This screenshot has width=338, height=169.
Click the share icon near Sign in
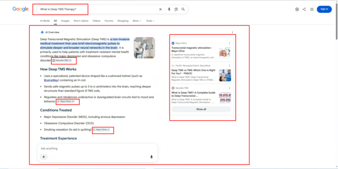304,9
